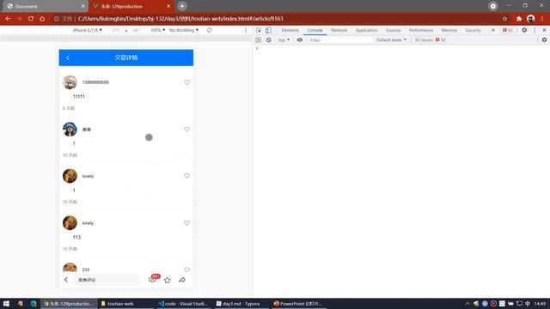Open the Windows Start menu

[6, 303]
